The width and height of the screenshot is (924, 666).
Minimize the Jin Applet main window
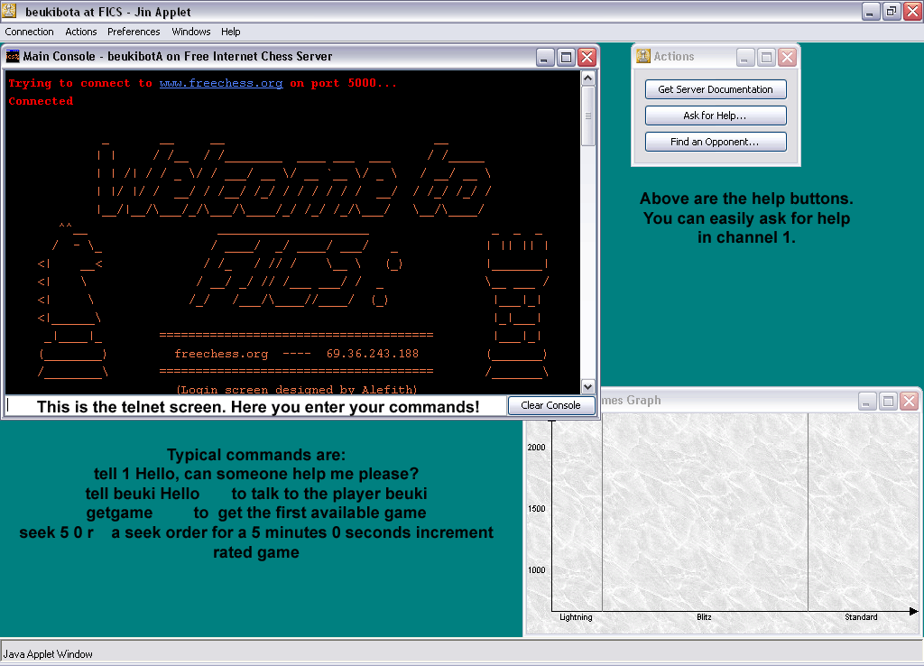[871, 11]
